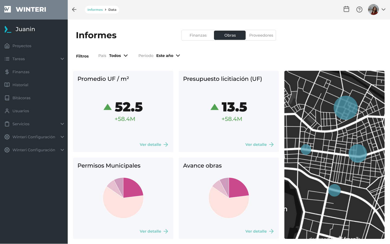
Task: Click the back arrow icon
Action: (74, 9)
